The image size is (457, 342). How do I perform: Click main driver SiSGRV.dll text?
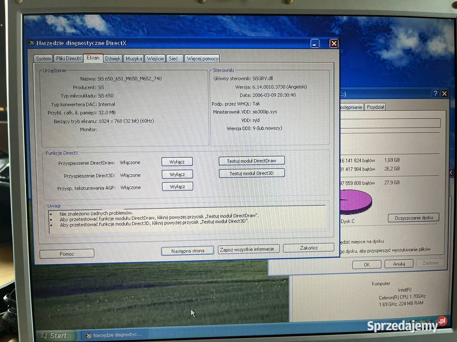tap(263, 78)
